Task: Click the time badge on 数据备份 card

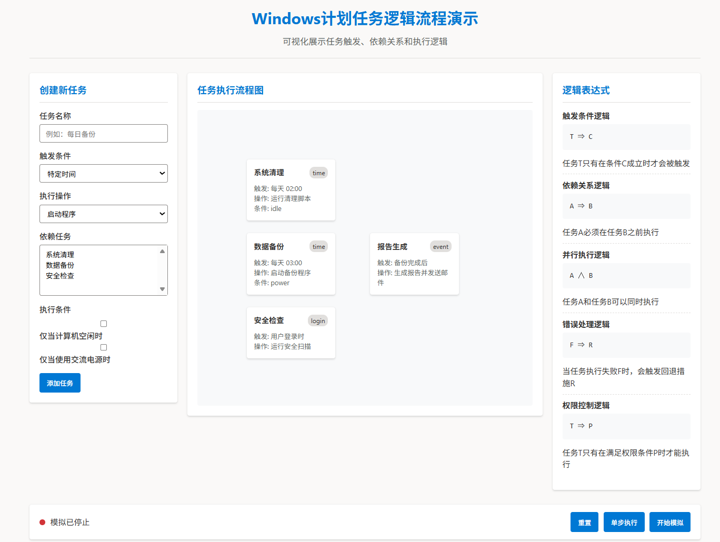Action: point(318,247)
